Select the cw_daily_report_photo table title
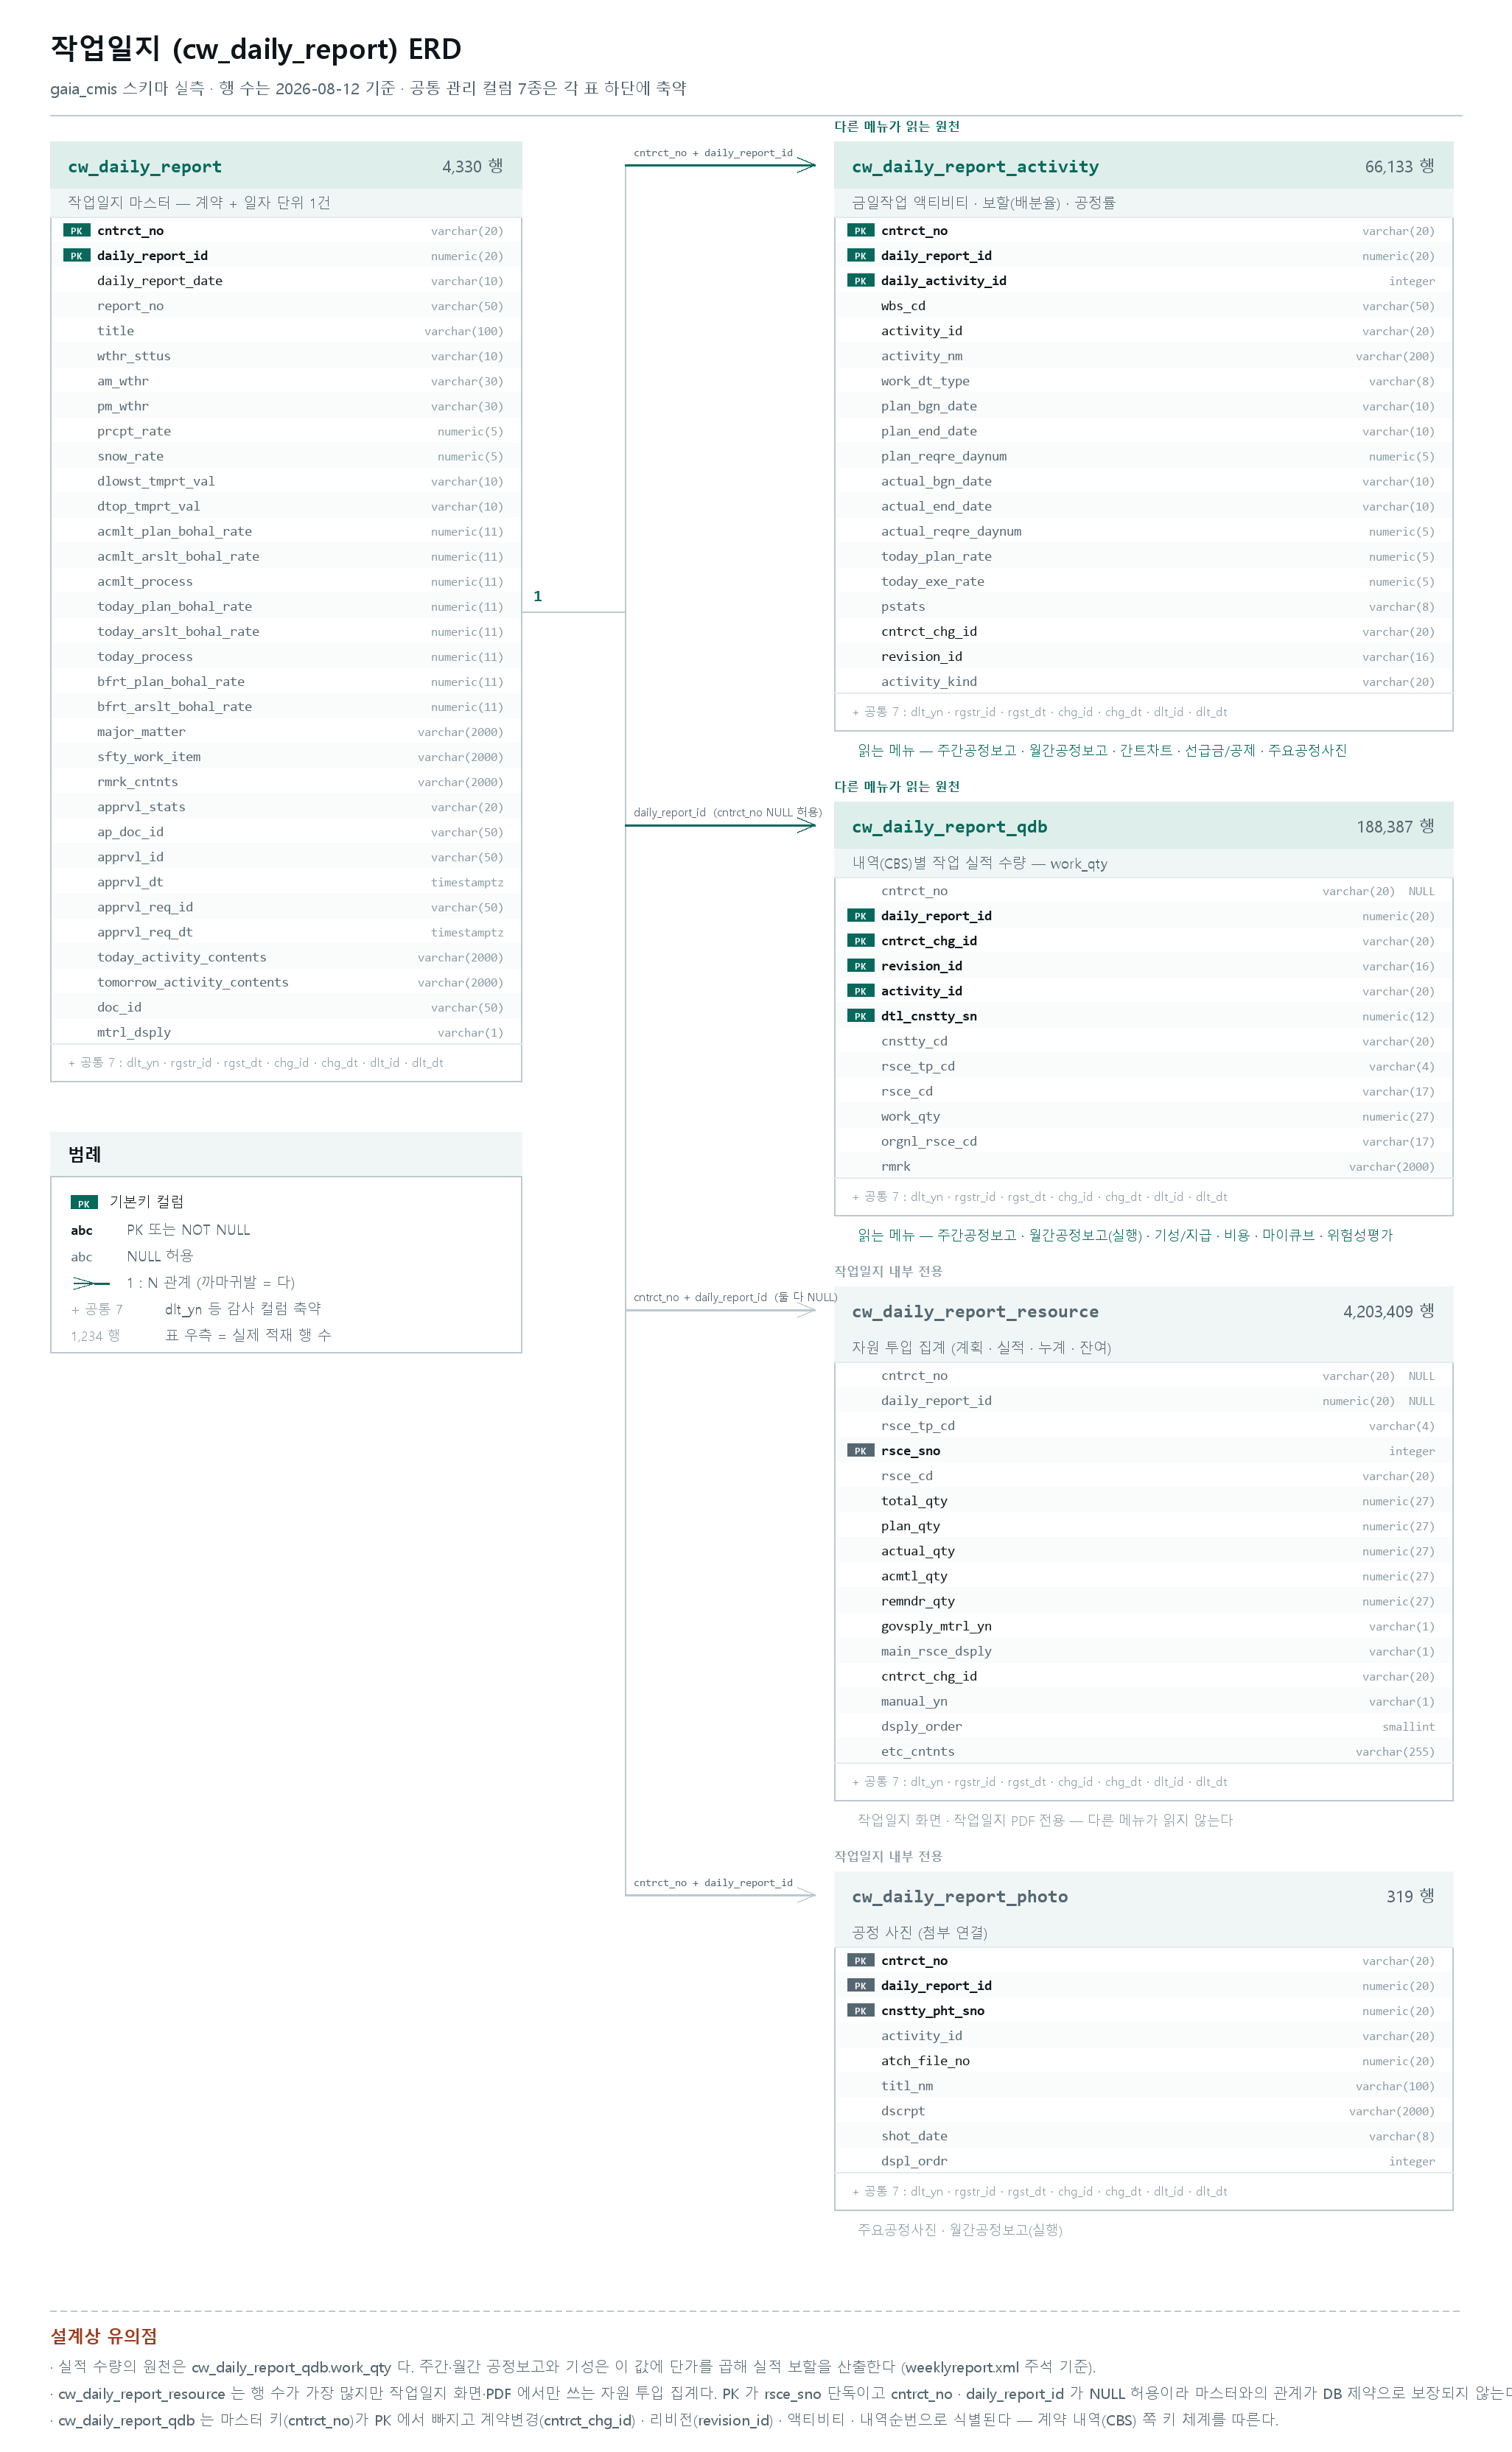The image size is (1512, 2452). 960,1896
